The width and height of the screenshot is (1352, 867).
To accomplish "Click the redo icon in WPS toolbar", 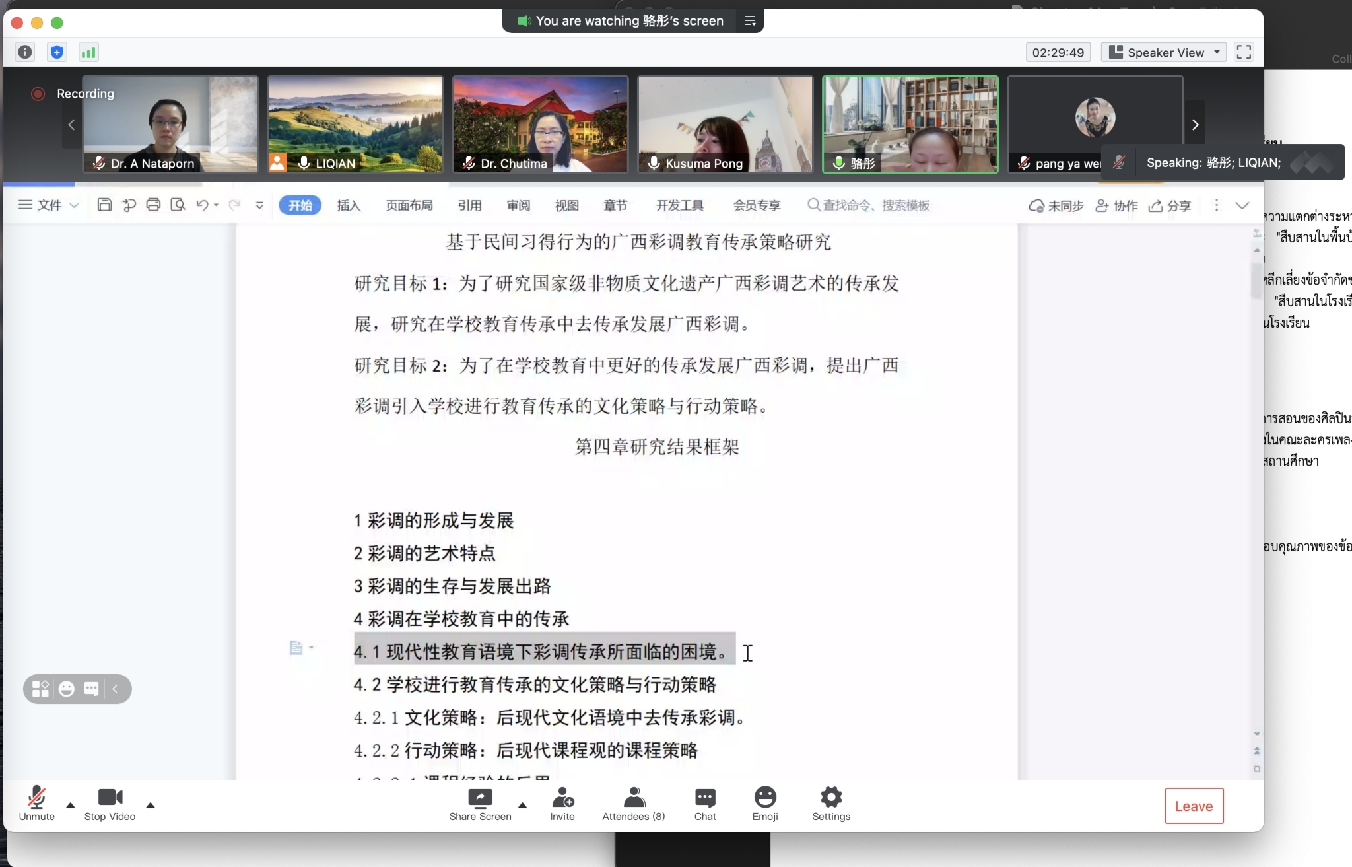I will (x=234, y=205).
